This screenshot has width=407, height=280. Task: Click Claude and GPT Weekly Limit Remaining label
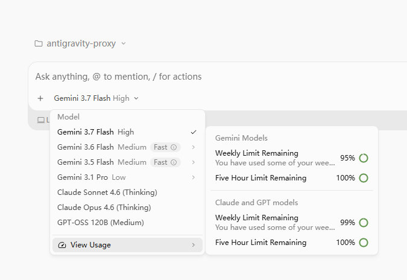[256, 218]
